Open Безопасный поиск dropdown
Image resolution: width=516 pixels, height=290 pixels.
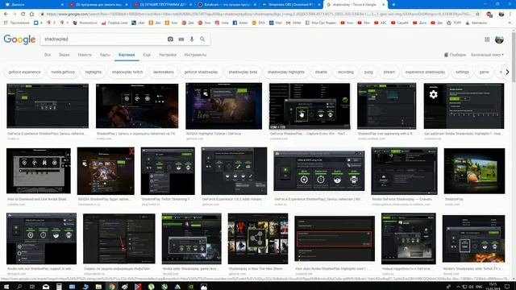click(x=487, y=55)
